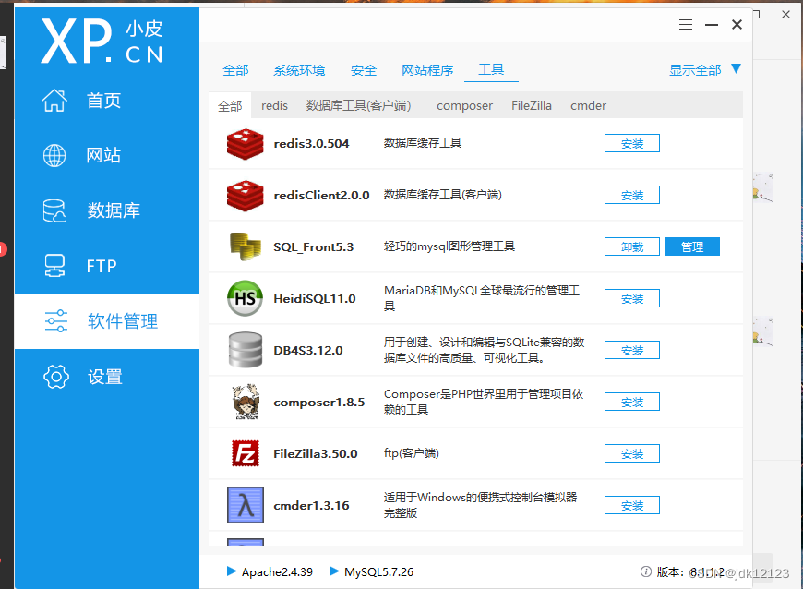Click the globe icon next to 网站

click(x=54, y=156)
